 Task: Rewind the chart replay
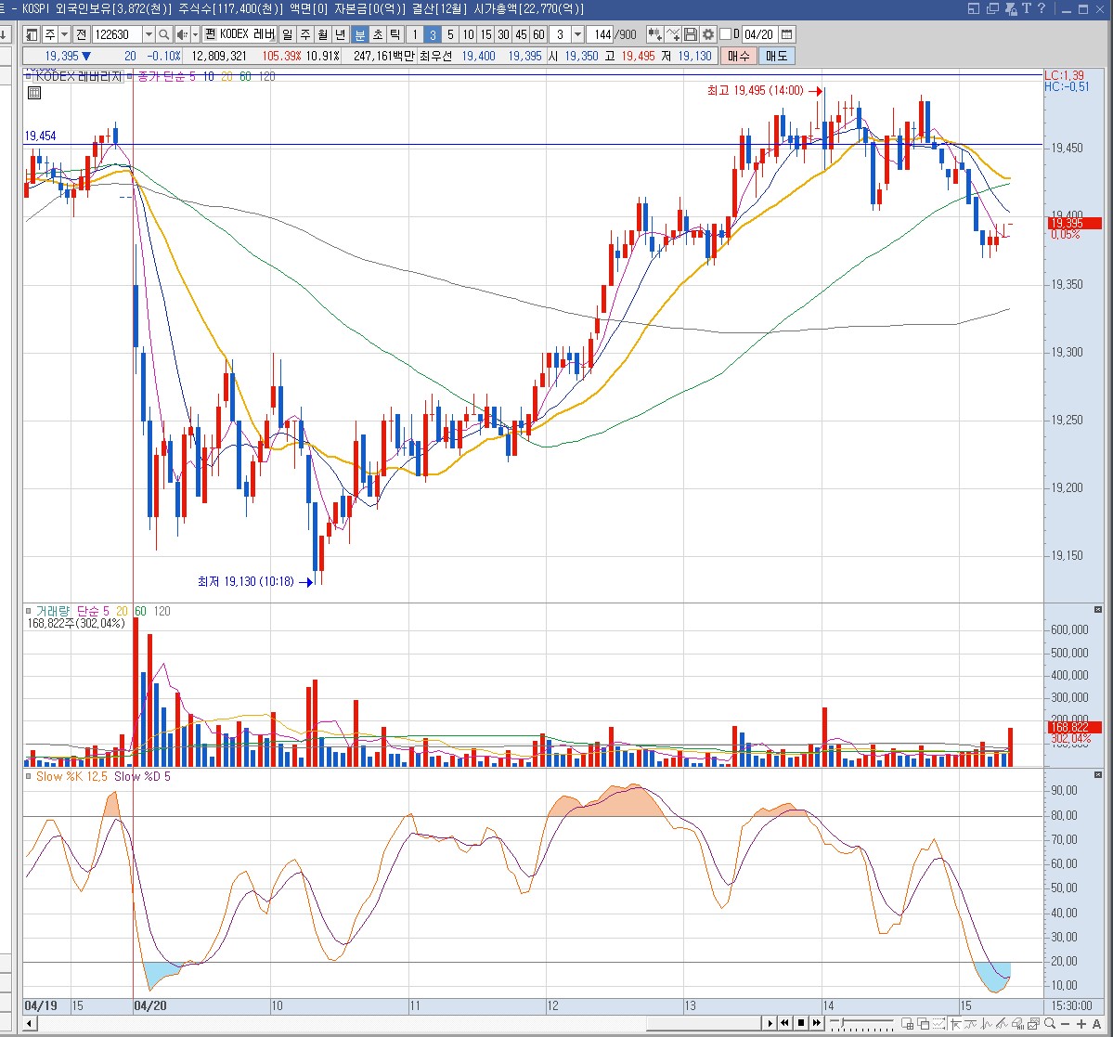pos(785,1023)
